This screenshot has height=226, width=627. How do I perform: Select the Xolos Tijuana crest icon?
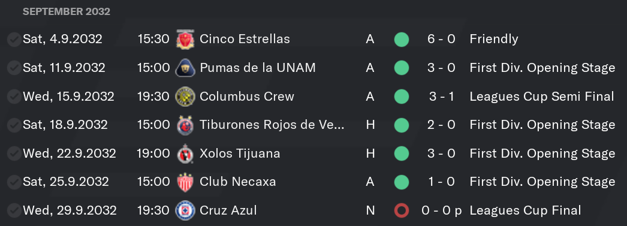(x=185, y=153)
